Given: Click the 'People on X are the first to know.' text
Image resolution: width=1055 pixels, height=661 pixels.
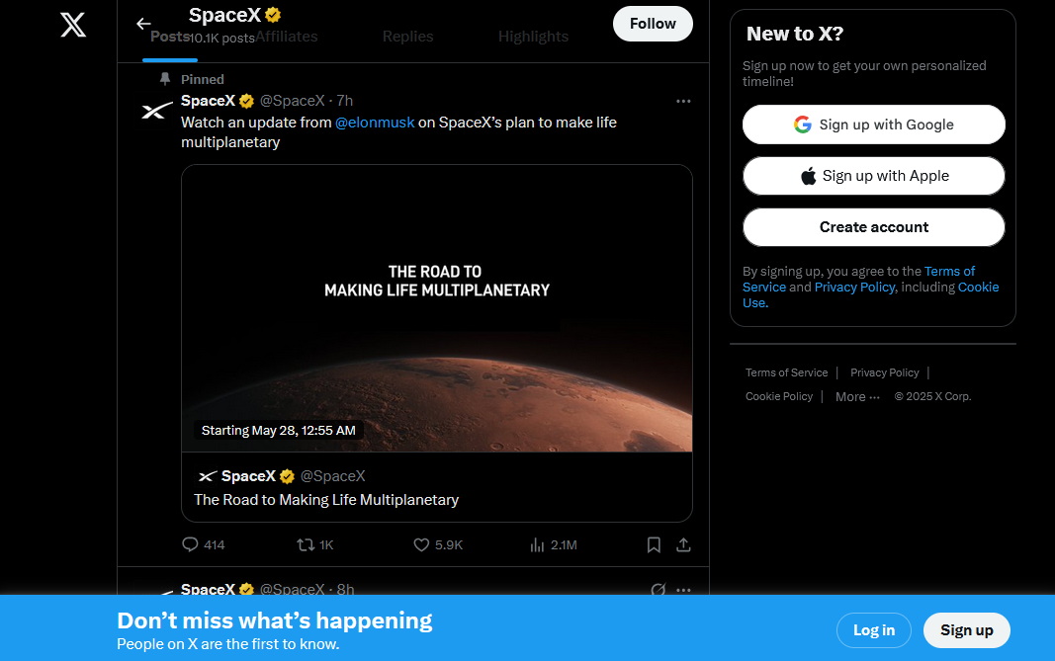Looking at the screenshot, I should pyautogui.click(x=228, y=644).
